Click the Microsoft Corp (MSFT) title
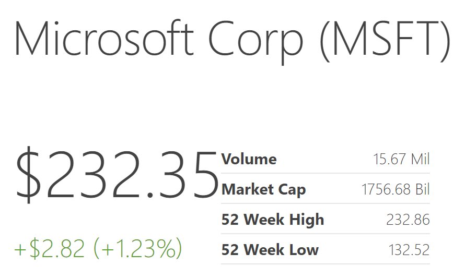 click(232, 41)
